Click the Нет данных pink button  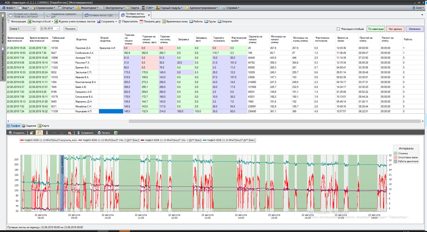(395, 29)
